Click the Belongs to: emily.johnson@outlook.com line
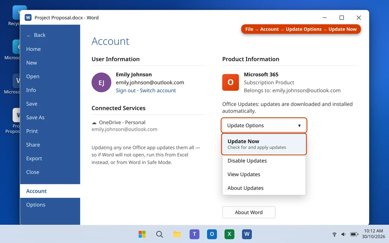389x243 pixels. tap(292, 90)
